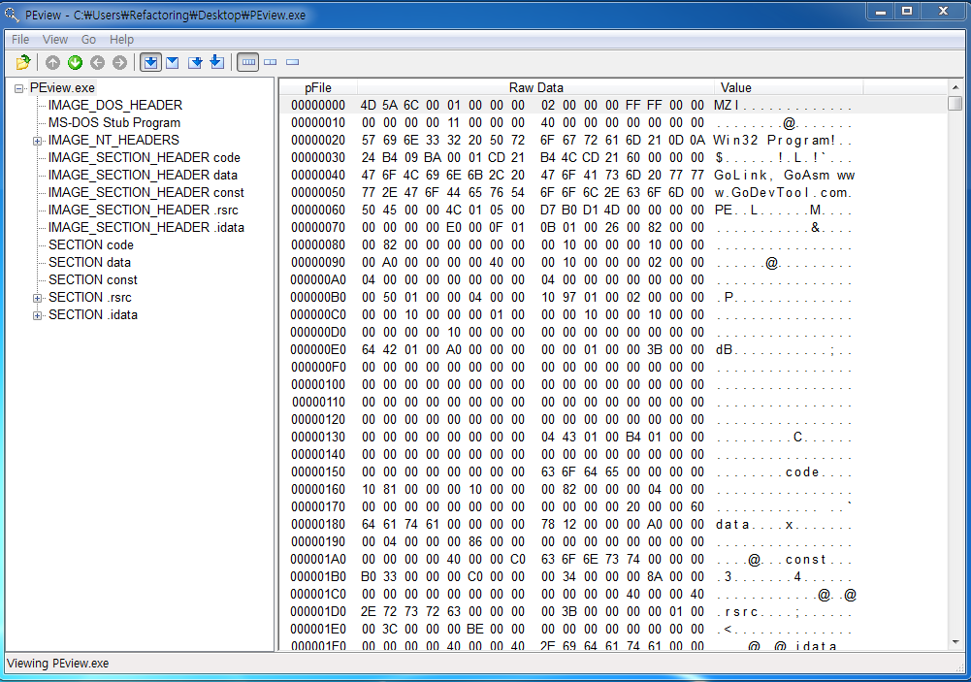This screenshot has width=971, height=682.
Task: Click the Value column header
Action: tap(789, 88)
